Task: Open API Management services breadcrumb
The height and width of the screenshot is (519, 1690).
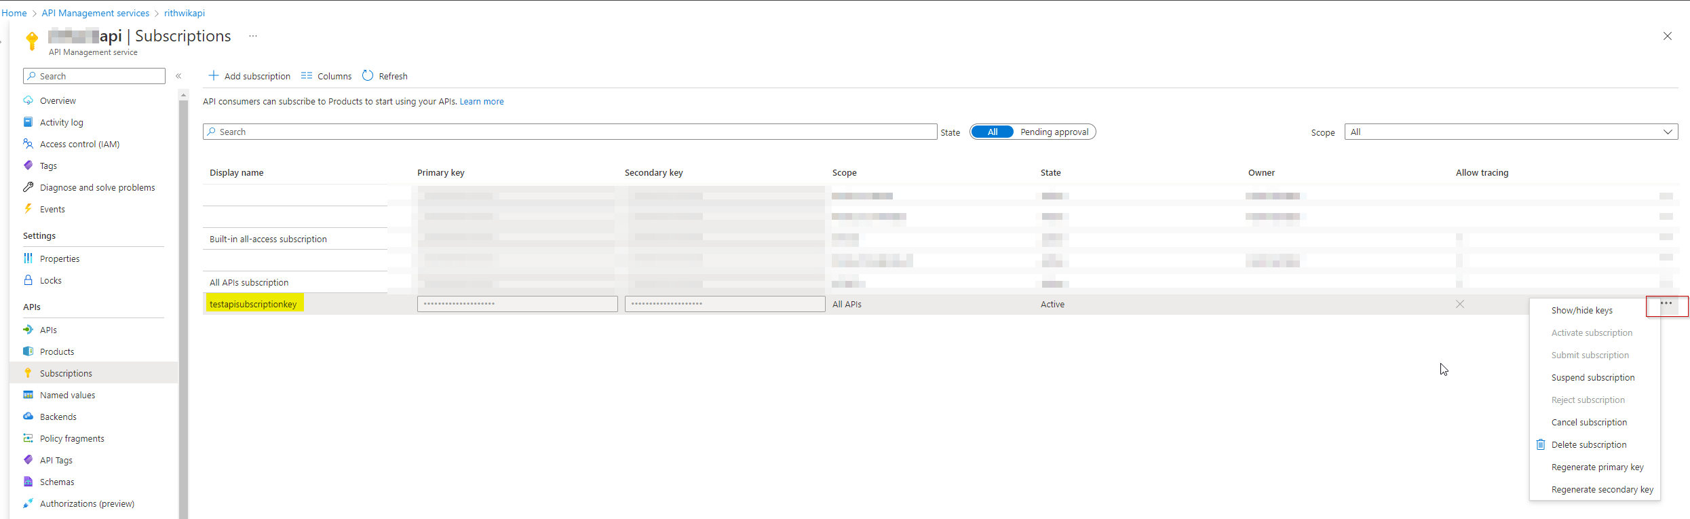Action: point(96,13)
